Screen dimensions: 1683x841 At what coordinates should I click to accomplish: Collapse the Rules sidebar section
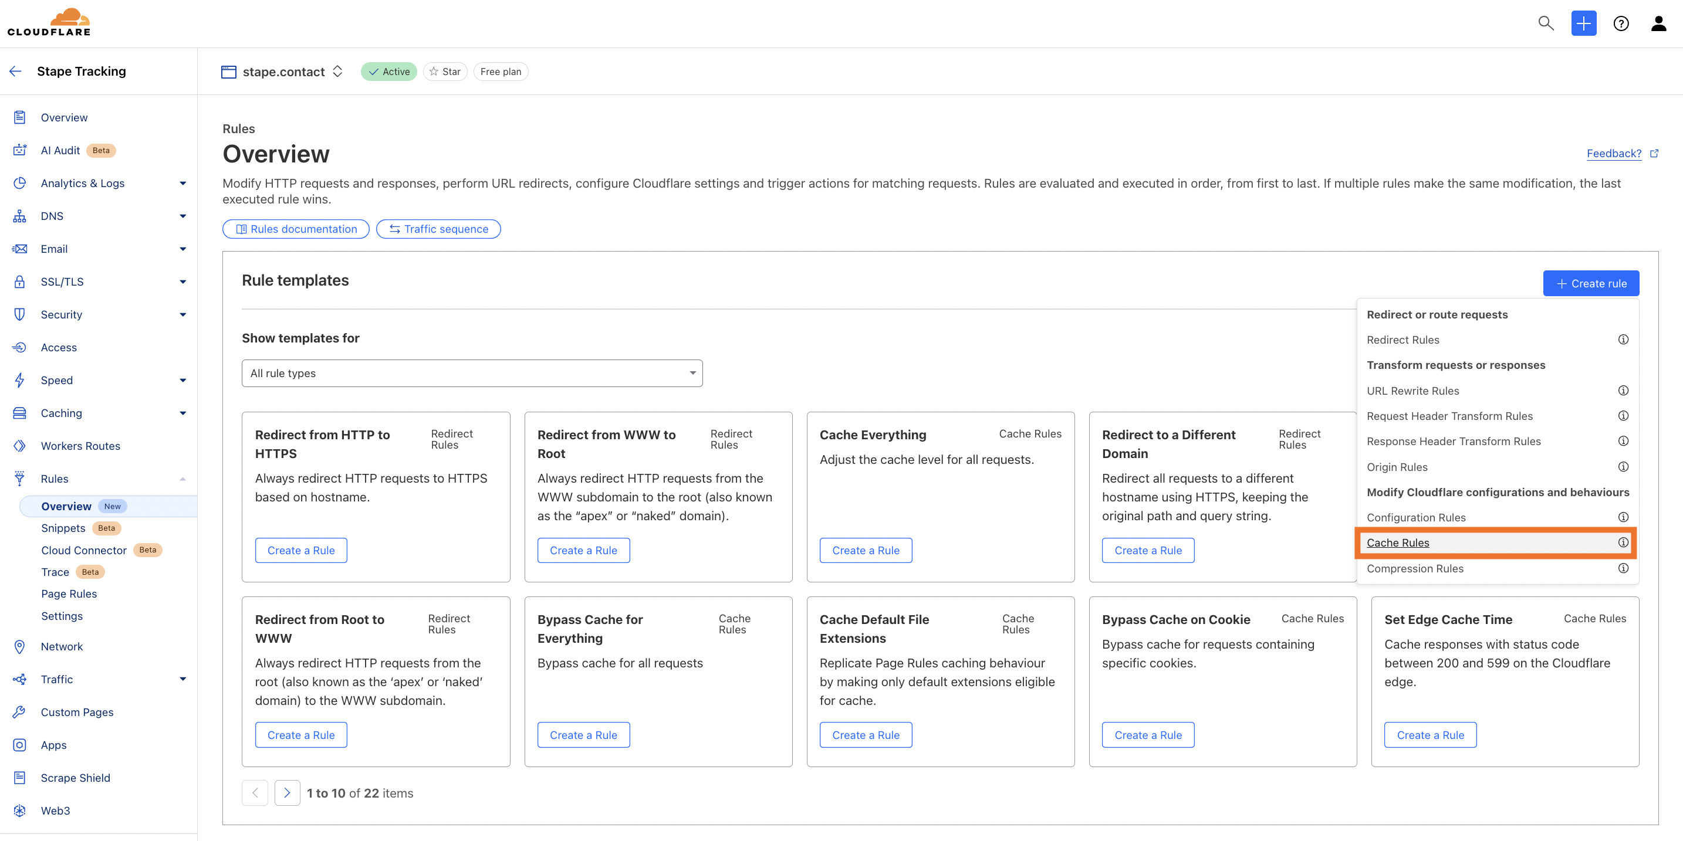tap(183, 479)
